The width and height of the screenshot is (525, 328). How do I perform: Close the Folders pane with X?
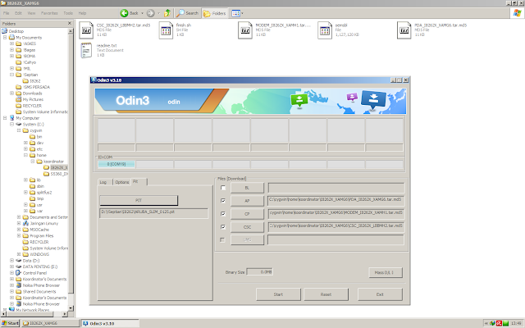[x=70, y=23]
